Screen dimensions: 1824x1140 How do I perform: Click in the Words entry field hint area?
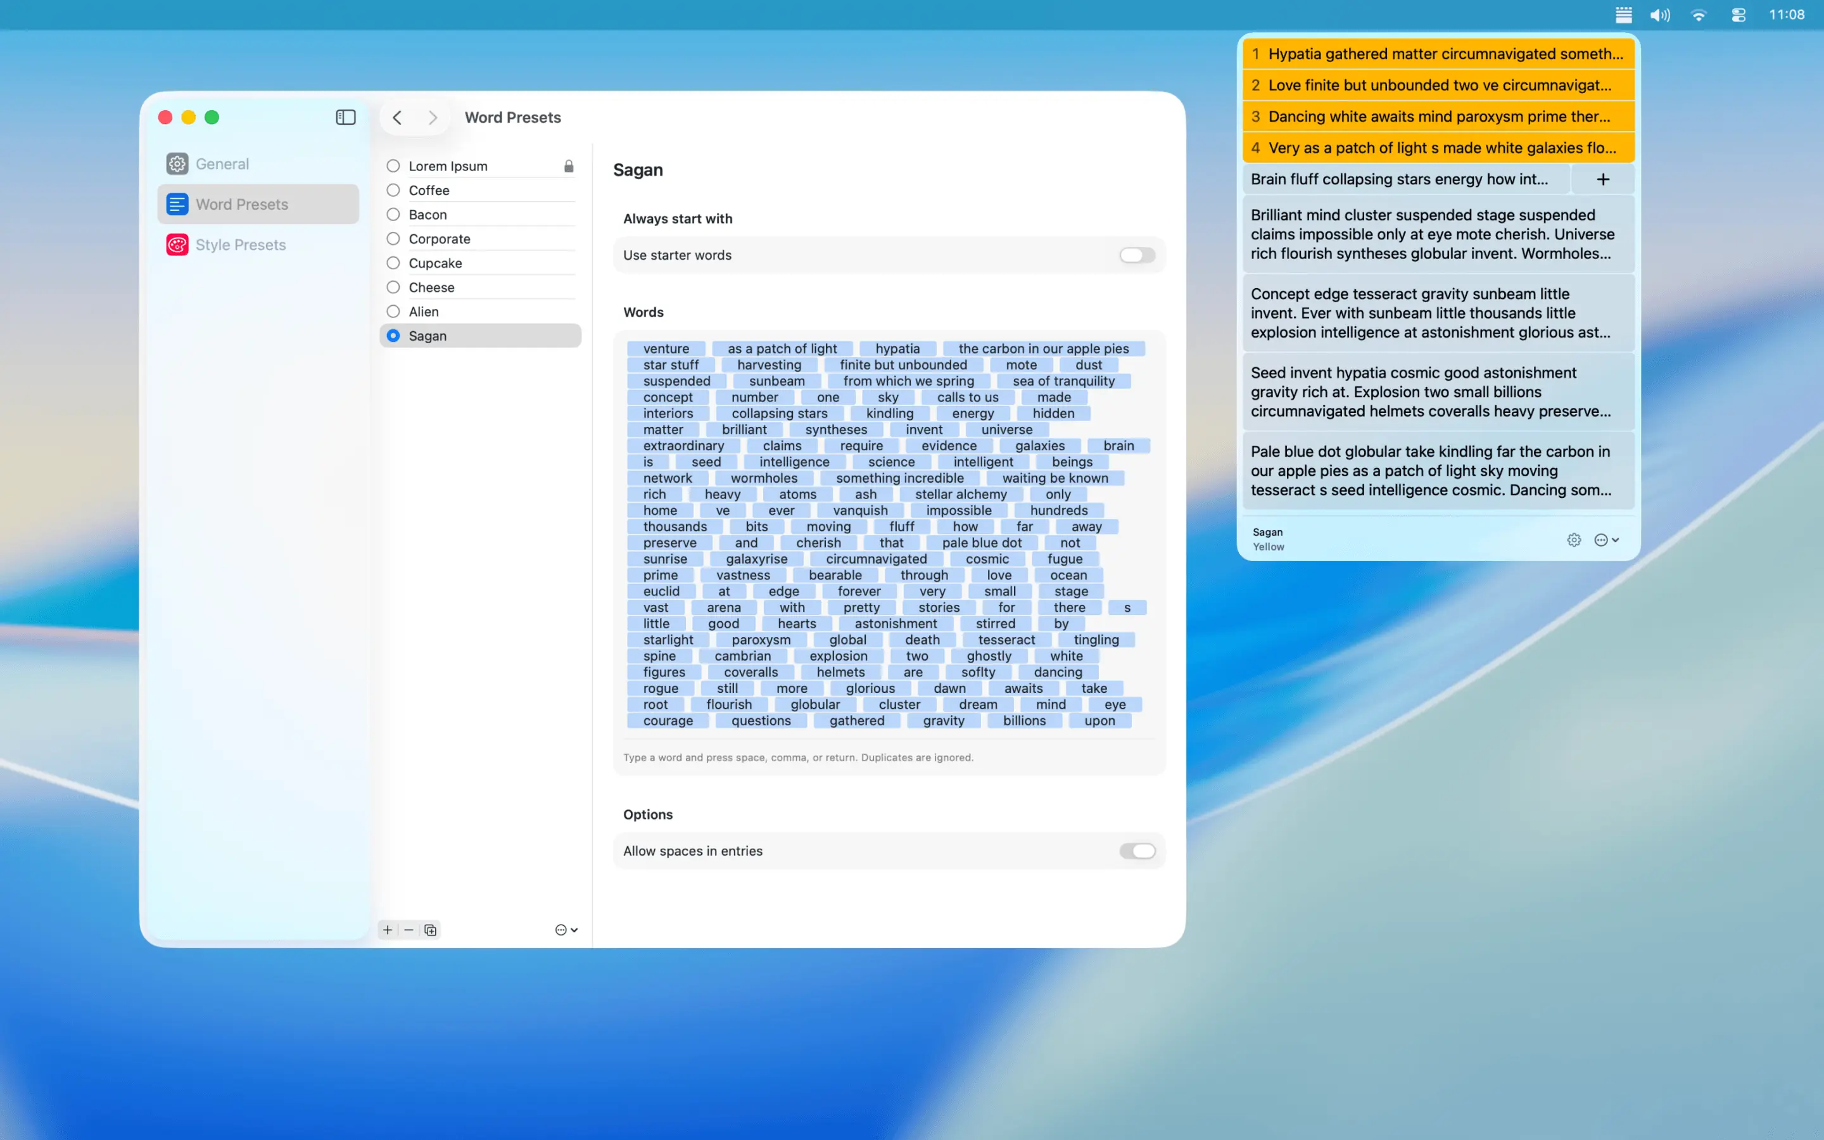798,757
